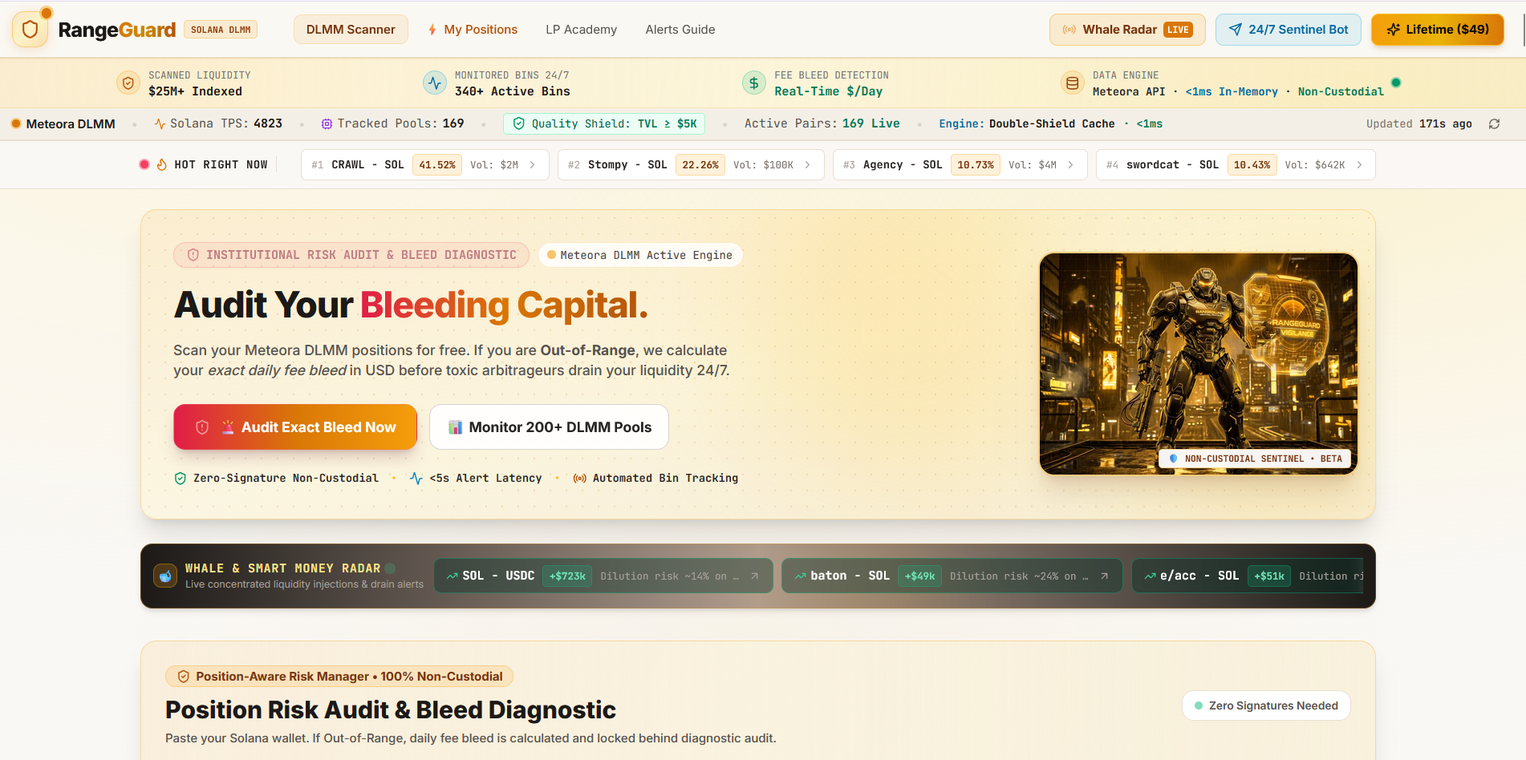This screenshot has width=1526, height=760.
Task: Click the Zero Signatures Needed pill
Action: (1266, 705)
